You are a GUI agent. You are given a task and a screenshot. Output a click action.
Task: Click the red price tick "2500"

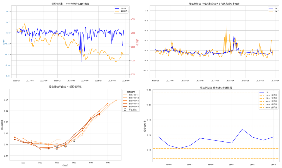[133, 74]
